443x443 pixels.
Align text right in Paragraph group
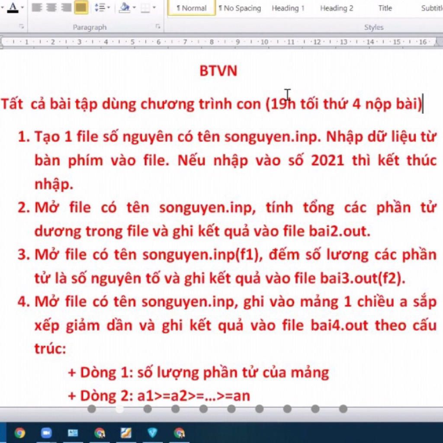click(x=66, y=7)
